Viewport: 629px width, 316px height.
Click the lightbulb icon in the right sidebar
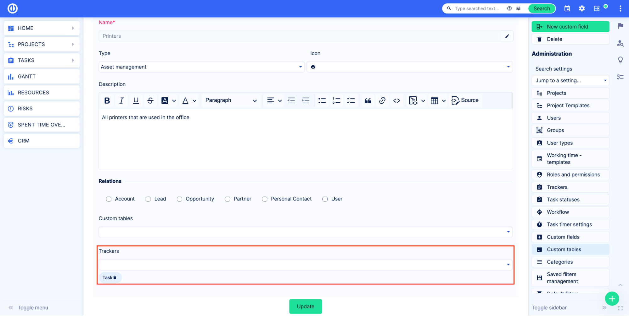621,60
